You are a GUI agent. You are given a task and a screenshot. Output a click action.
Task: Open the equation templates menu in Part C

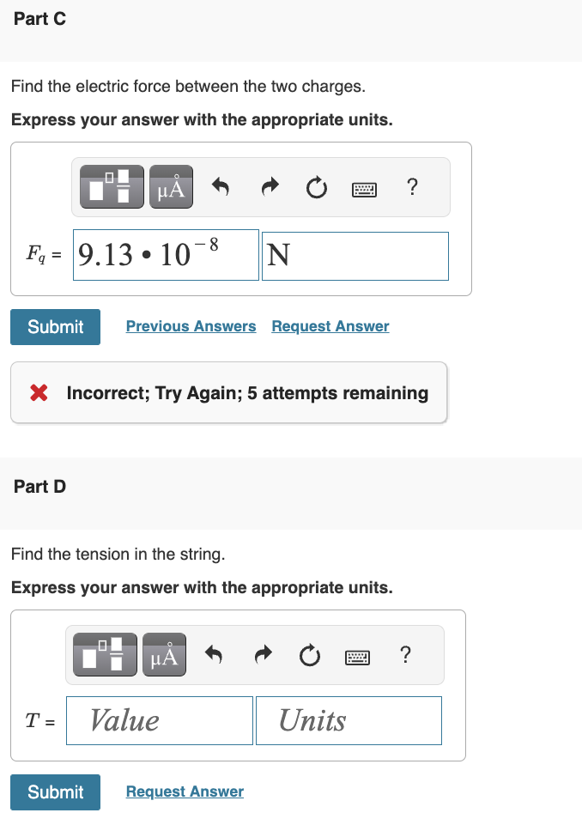coord(110,186)
